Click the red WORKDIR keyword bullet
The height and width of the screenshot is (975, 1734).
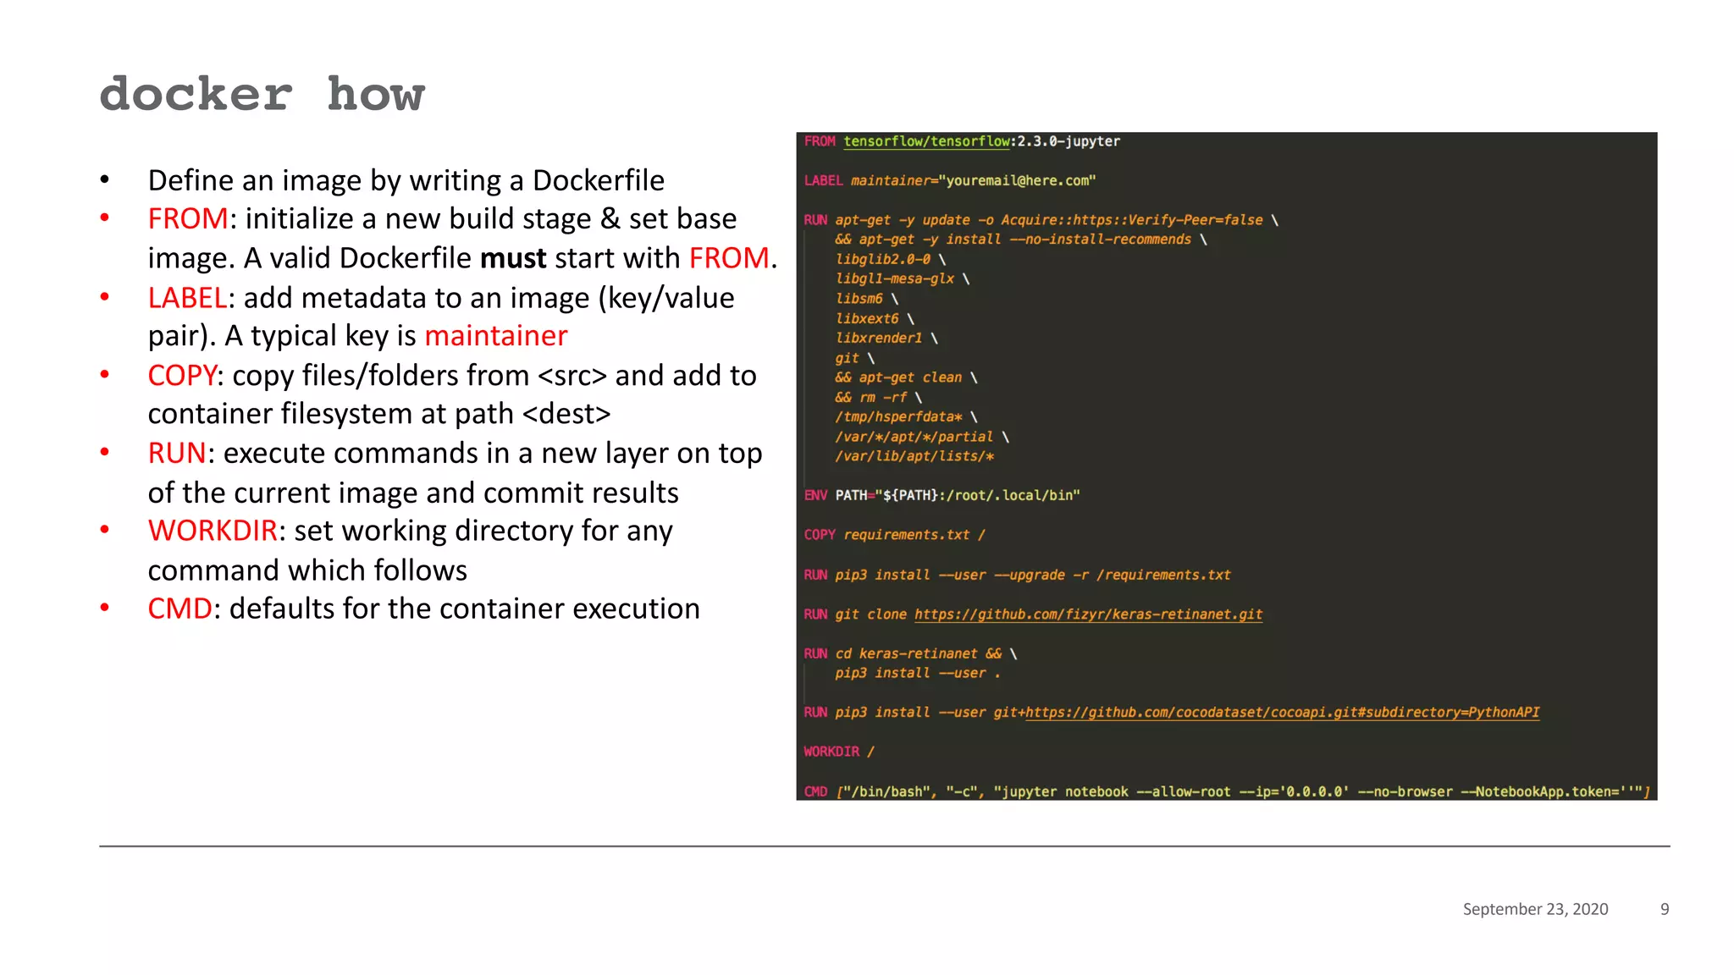pos(213,531)
